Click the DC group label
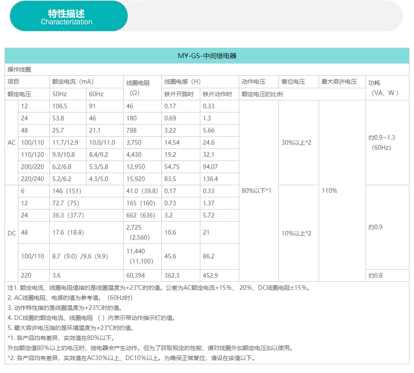 coord(12,233)
